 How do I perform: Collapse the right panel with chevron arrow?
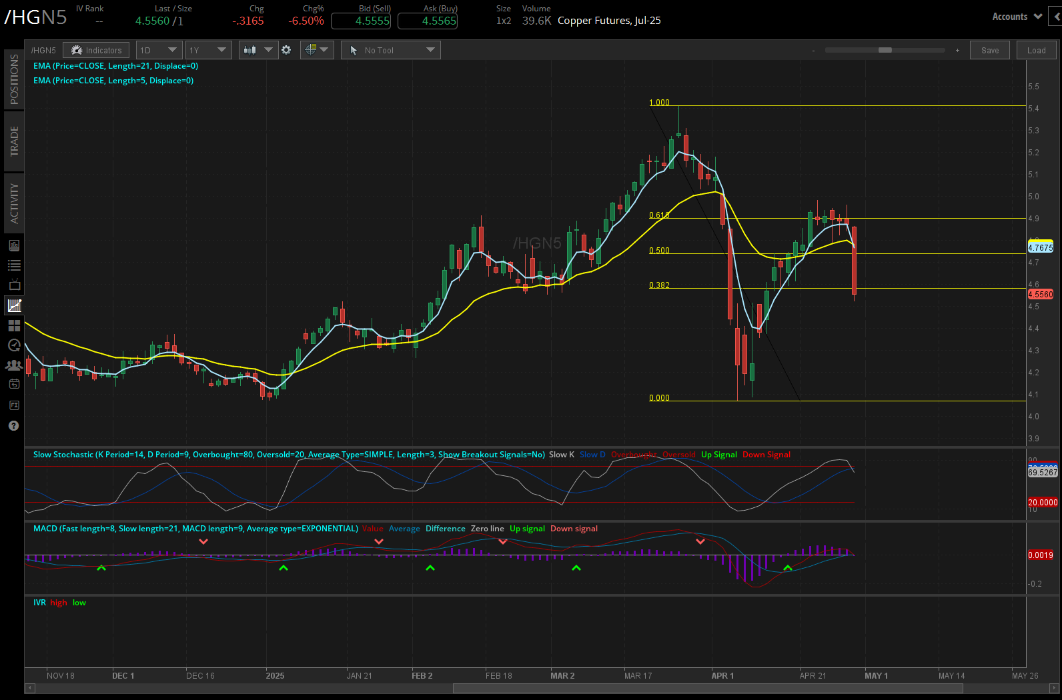(x=1057, y=17)
